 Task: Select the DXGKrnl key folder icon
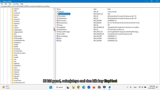[13, 21]
